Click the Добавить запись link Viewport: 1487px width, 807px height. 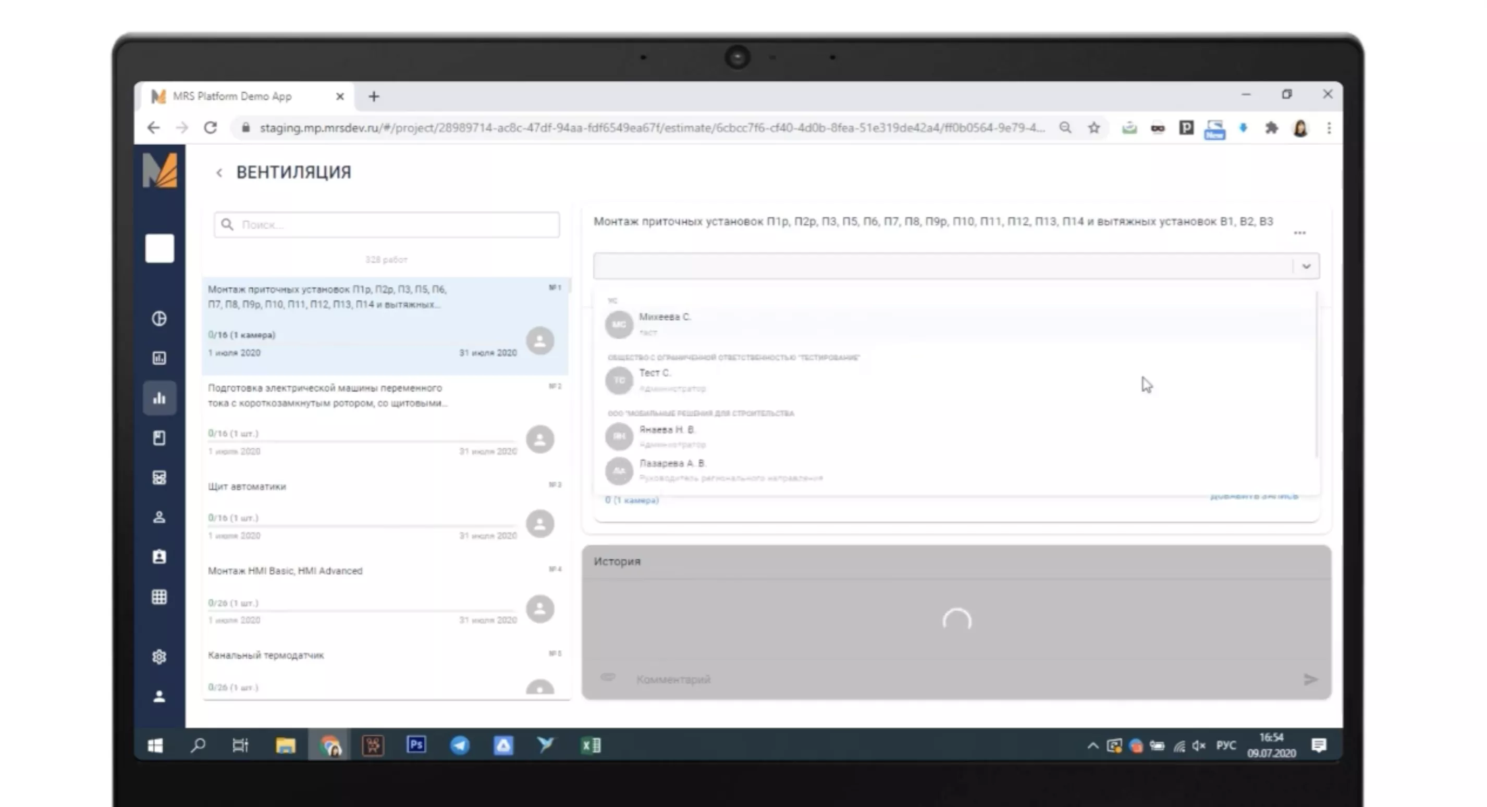coord(1254,496)
